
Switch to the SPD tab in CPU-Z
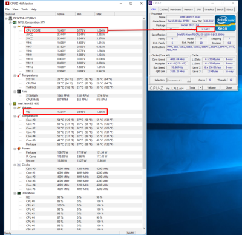198,9
